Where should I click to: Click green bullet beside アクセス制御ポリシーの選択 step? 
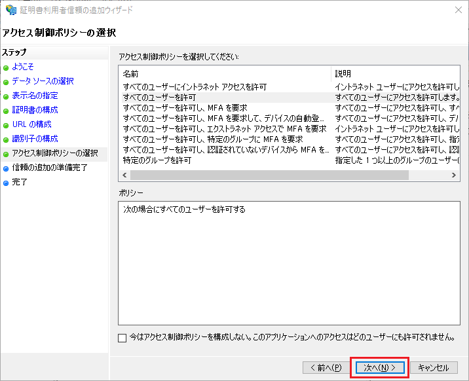tap(6, 154)
